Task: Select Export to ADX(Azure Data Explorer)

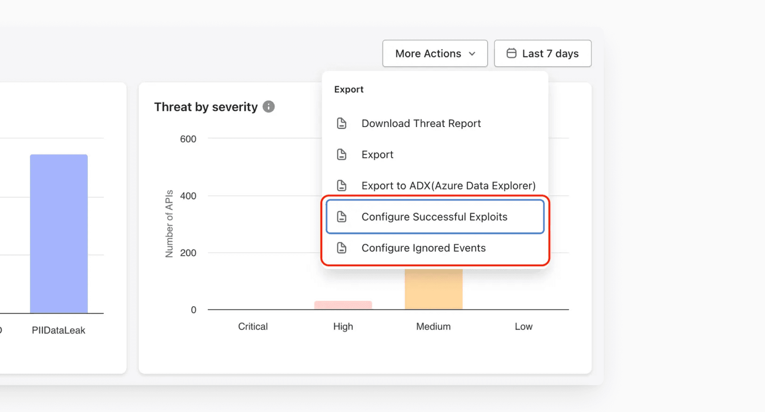Action: (x=435, y=186)
